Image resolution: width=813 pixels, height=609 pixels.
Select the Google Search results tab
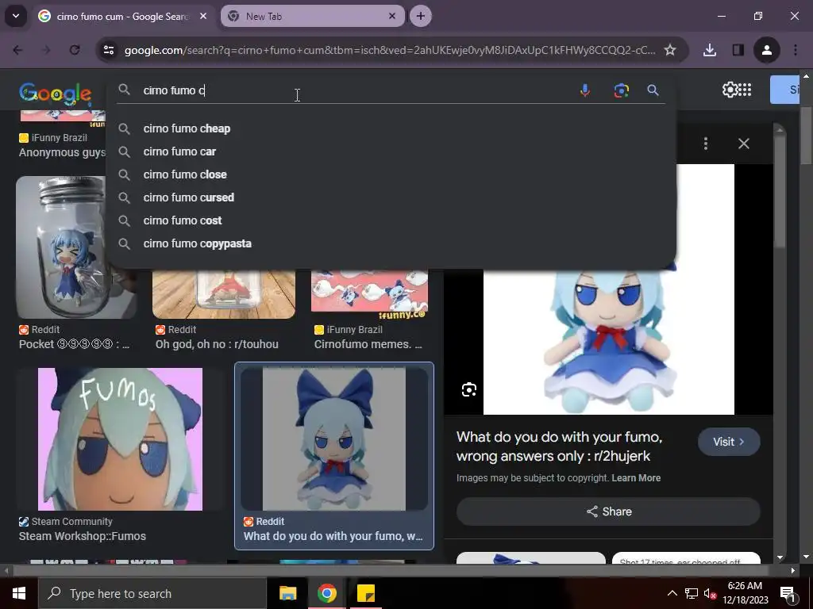pos(121,16)
